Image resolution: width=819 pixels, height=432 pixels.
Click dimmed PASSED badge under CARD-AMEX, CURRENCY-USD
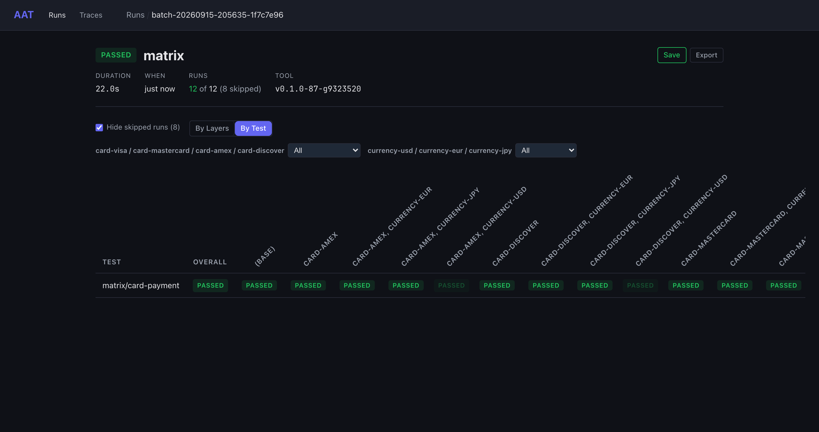coord(451,286)
